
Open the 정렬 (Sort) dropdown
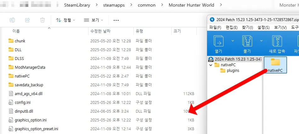(65, 20)
